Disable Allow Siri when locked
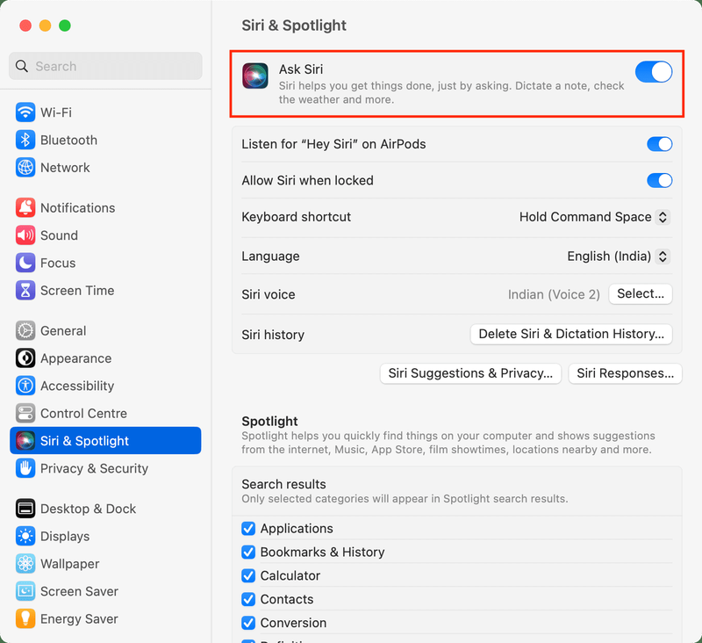The width and height of the screenshot is (702, 643). (659, 181)
